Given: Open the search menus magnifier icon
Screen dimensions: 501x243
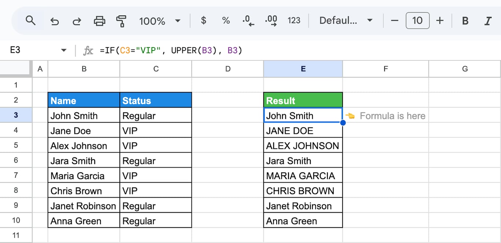Looking at the screenshot, I should point(31,21).
